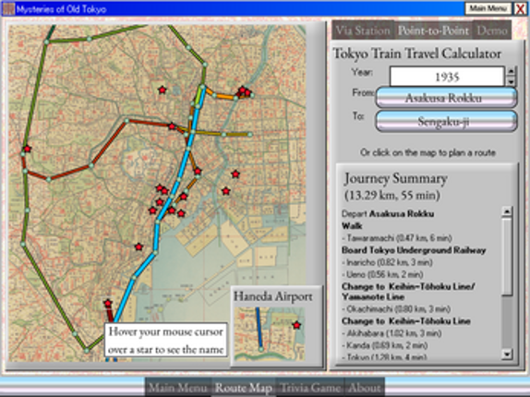The height and width of the screenshot is (397, 530).
Task: Select Main Menu in bottom navigation bar
Action: pos(178,388)
